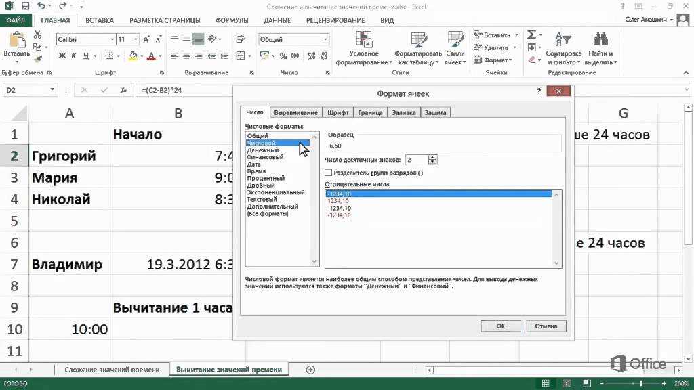Decrease font size with small A icon
The width and height of the screenshot is (694, 390).
pyautogui.click(x=157, y=39)
